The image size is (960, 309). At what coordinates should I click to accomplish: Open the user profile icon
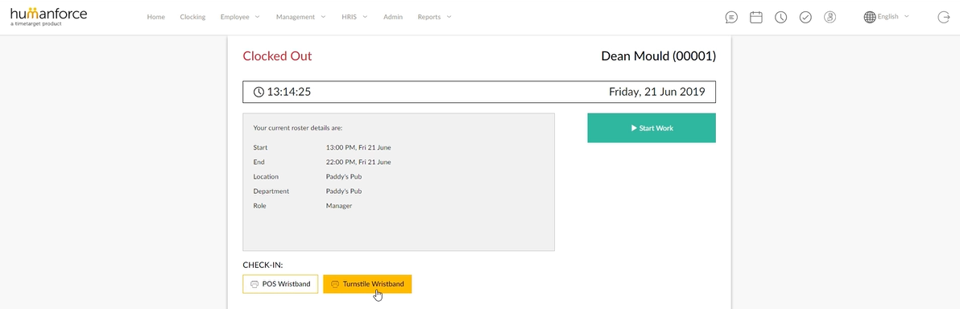point(830,17)
